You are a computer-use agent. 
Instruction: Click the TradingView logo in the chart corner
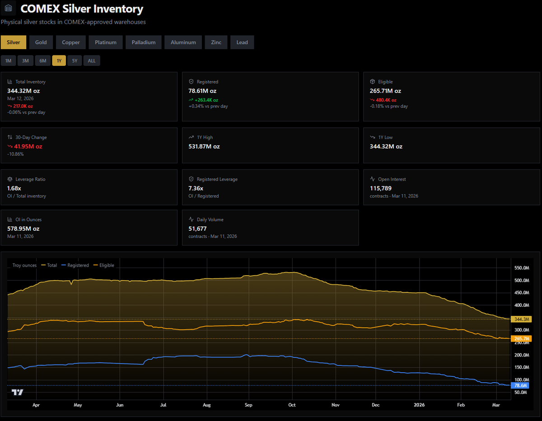coord(17,392)
